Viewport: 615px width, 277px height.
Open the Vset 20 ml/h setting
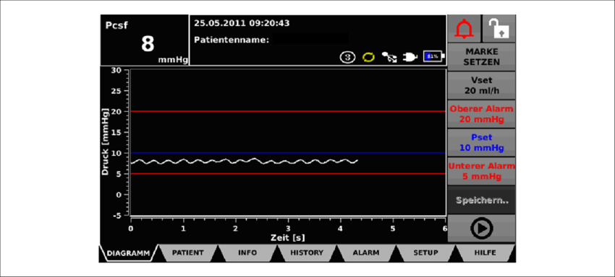(x=481, y=85)
